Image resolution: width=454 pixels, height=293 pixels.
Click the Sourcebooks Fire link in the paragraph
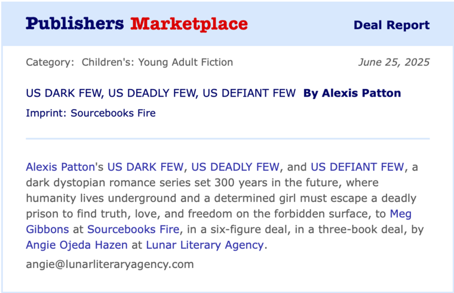[x=133, y=229]
